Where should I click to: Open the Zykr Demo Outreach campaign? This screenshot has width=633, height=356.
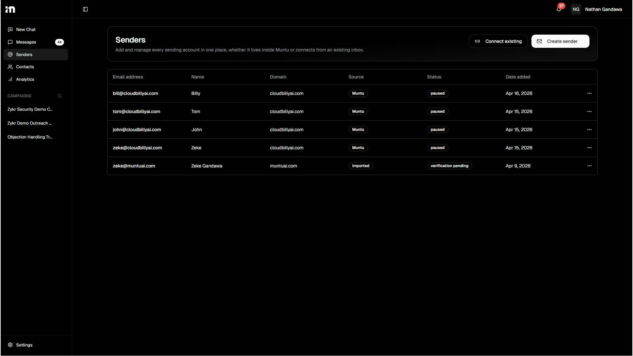pyautogui.click(x=30, y=123)
